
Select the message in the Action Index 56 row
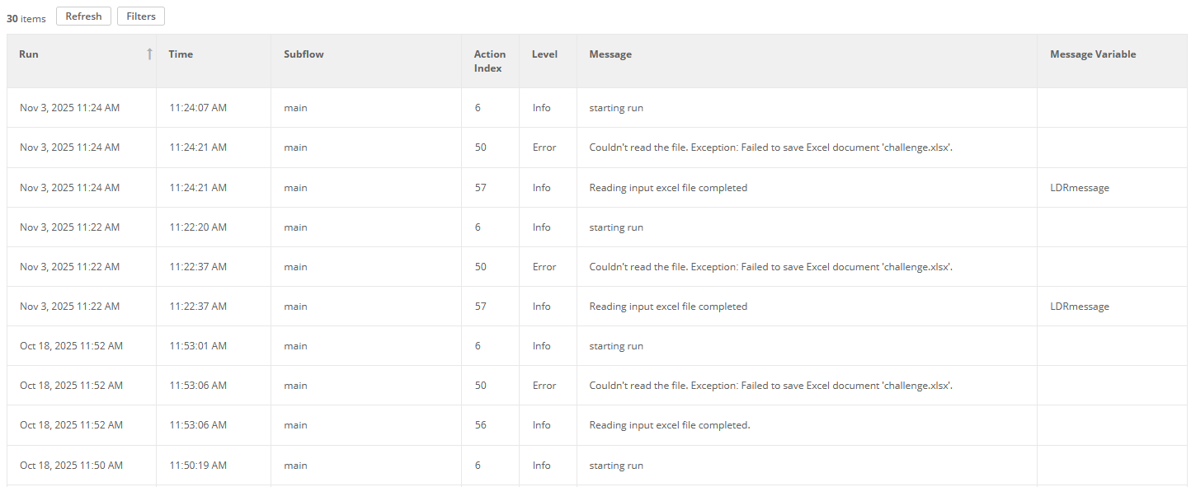click(670, 425)
